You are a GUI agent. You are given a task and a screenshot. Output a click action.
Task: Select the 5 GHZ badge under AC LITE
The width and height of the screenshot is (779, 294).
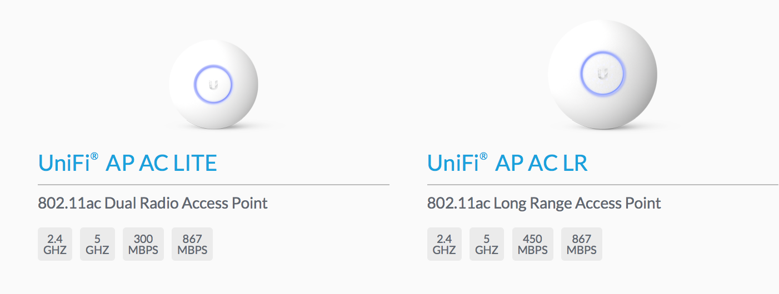[97, 244]
